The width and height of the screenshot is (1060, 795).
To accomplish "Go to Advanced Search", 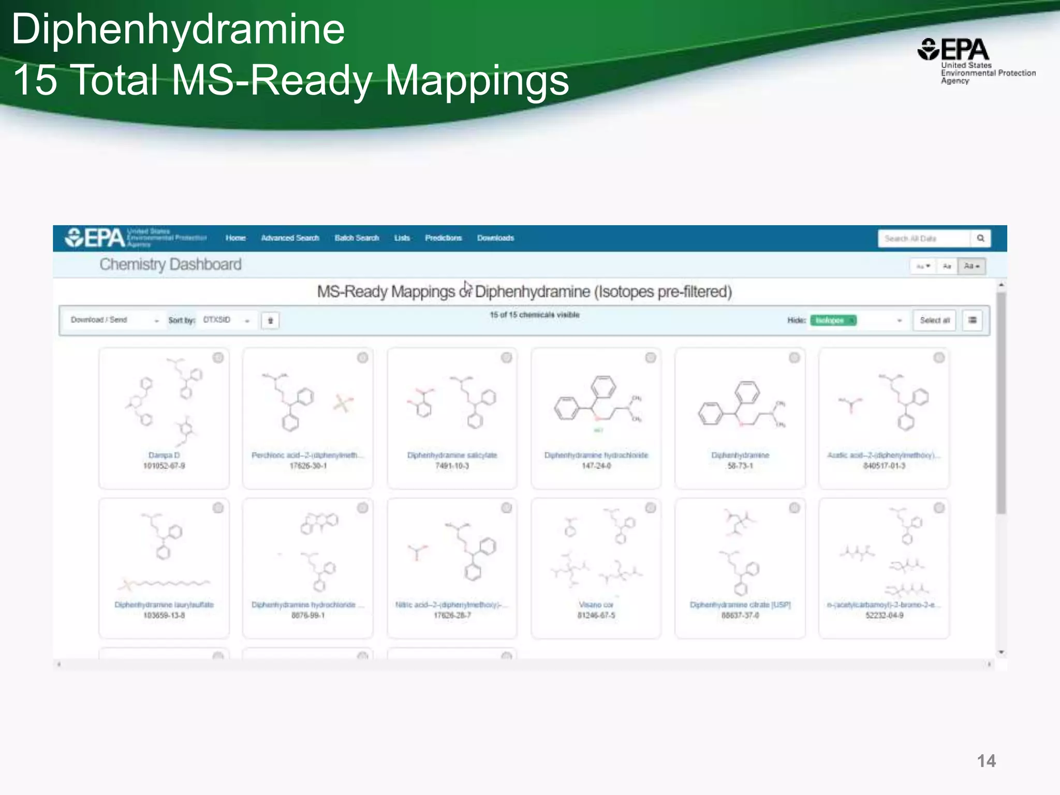I will pos(290,238).
